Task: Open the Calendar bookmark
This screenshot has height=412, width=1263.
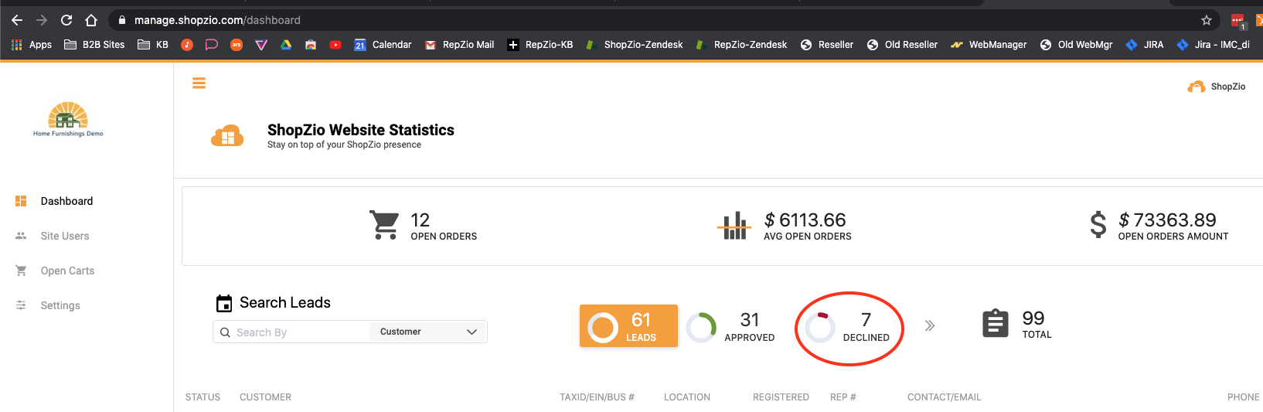Action: coord(383,45)
